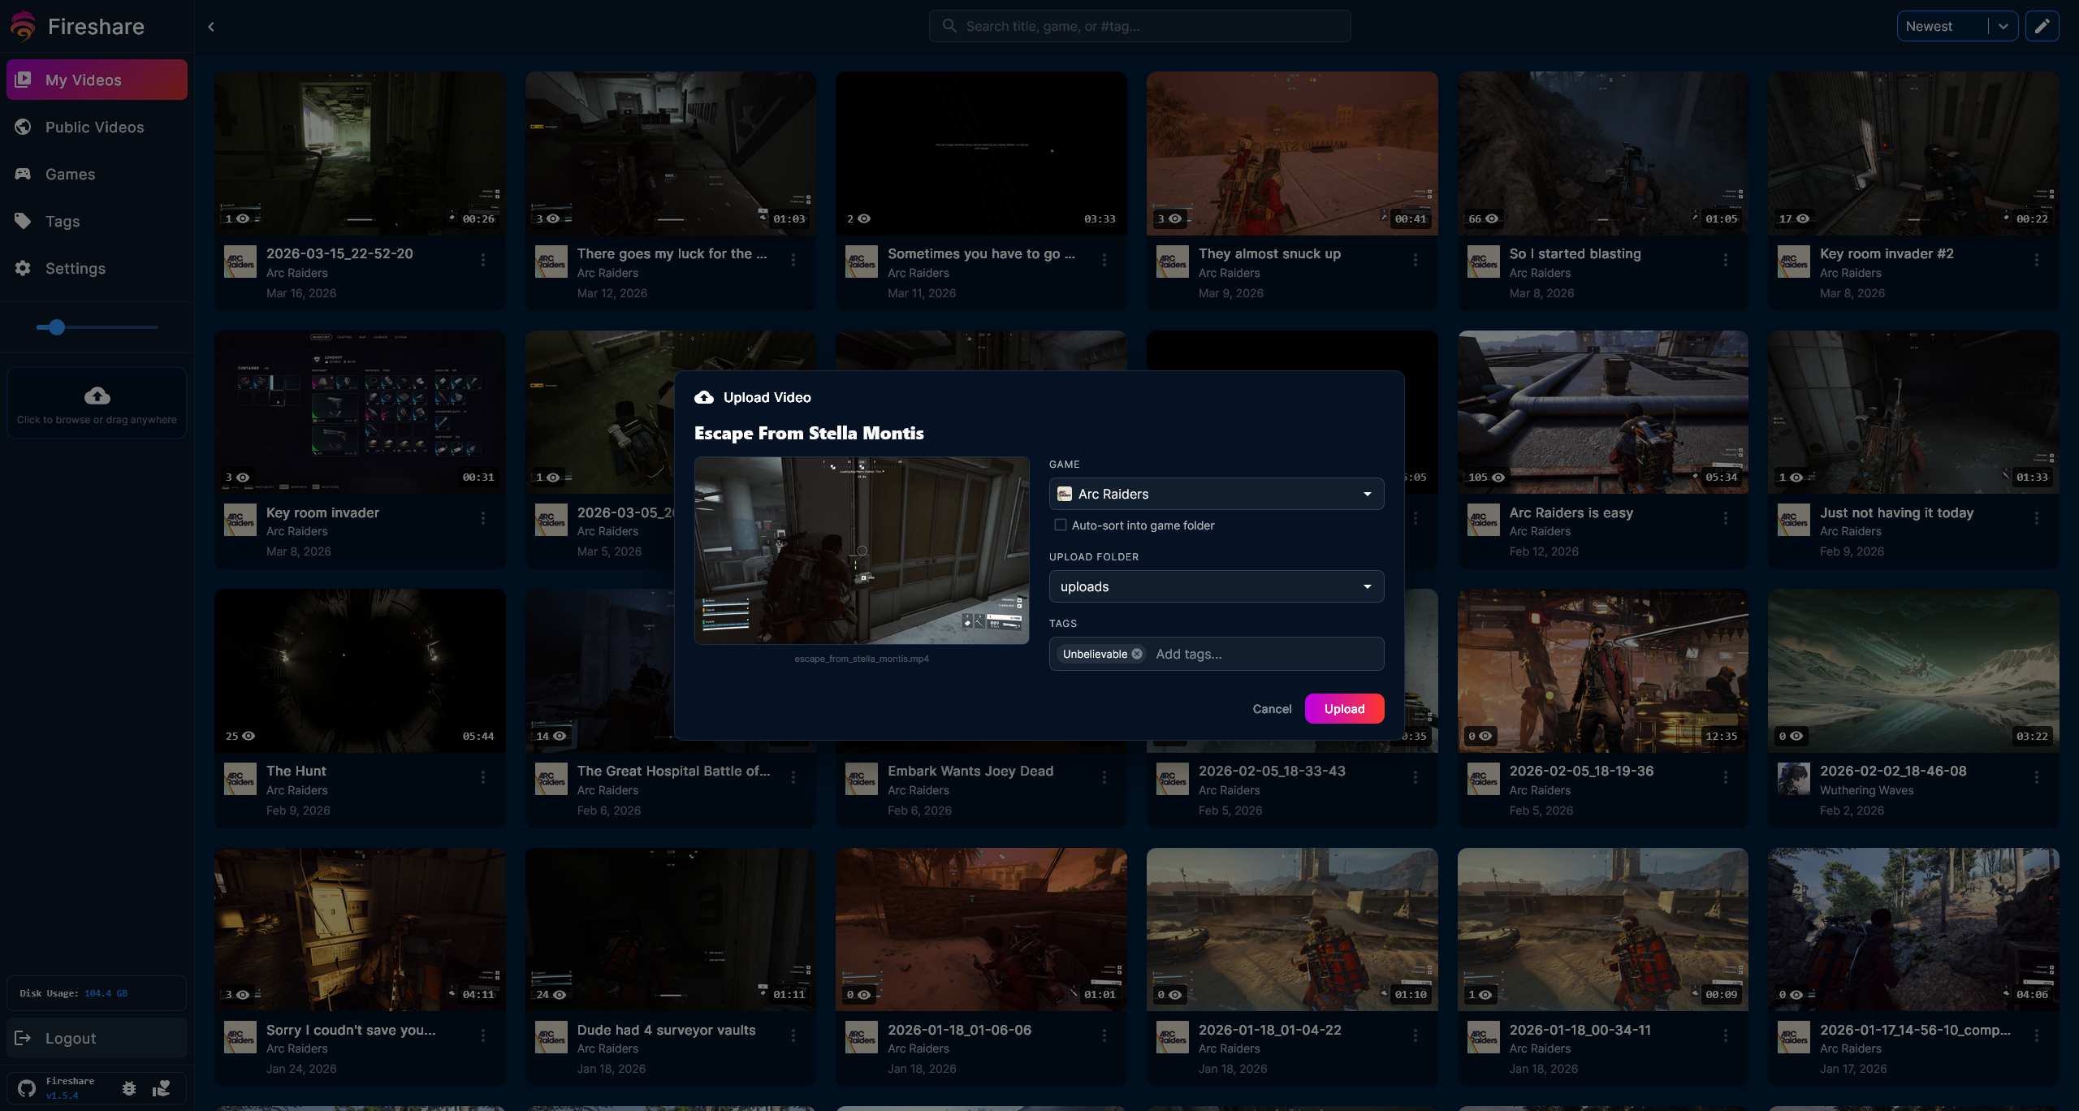Image resolution: width=2079 pixels, height=1111 pixels.
Task: Open the Arc Raiders game dropdown
Action: pyautogui.click(x=1216, y=494)
